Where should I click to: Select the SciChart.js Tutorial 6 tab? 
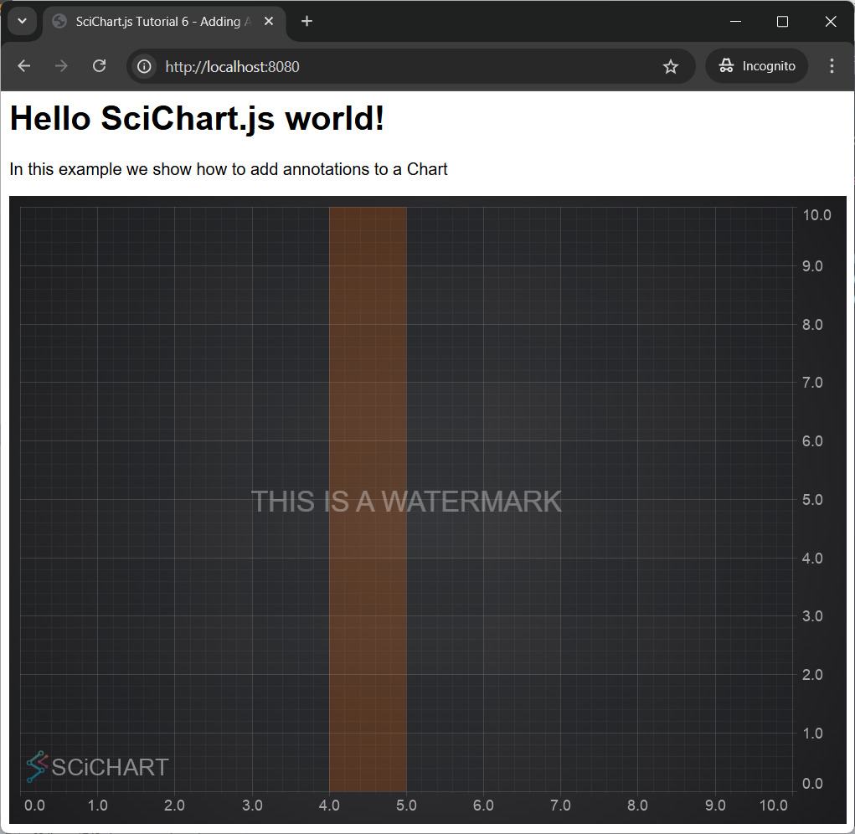159,22
